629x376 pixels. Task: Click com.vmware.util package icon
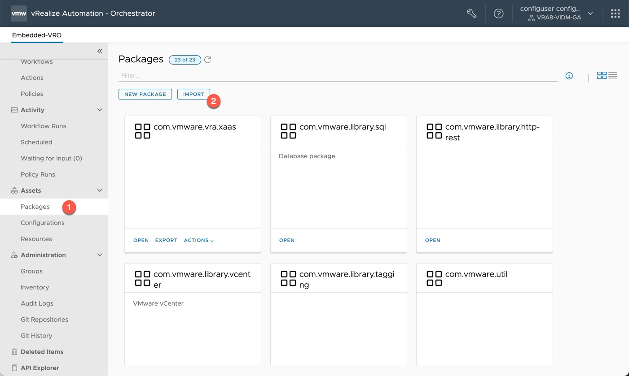434,278
